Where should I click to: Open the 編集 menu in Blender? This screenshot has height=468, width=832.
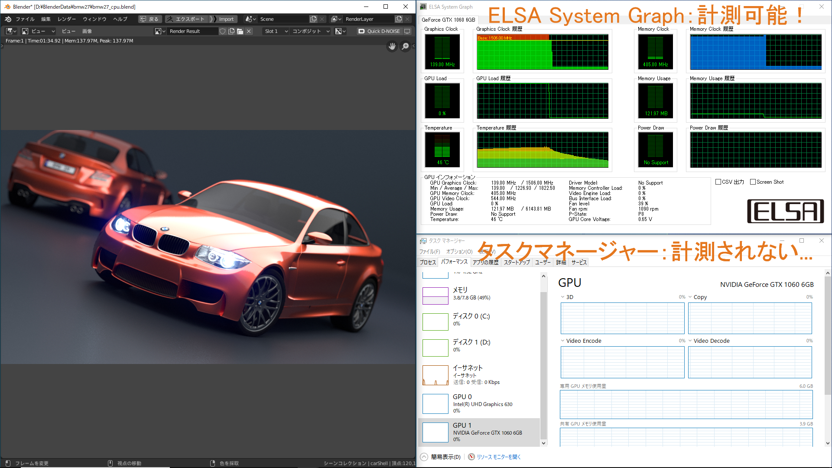click(46, 19)
